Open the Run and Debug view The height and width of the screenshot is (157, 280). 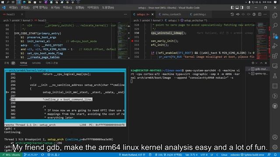[275, 46]
